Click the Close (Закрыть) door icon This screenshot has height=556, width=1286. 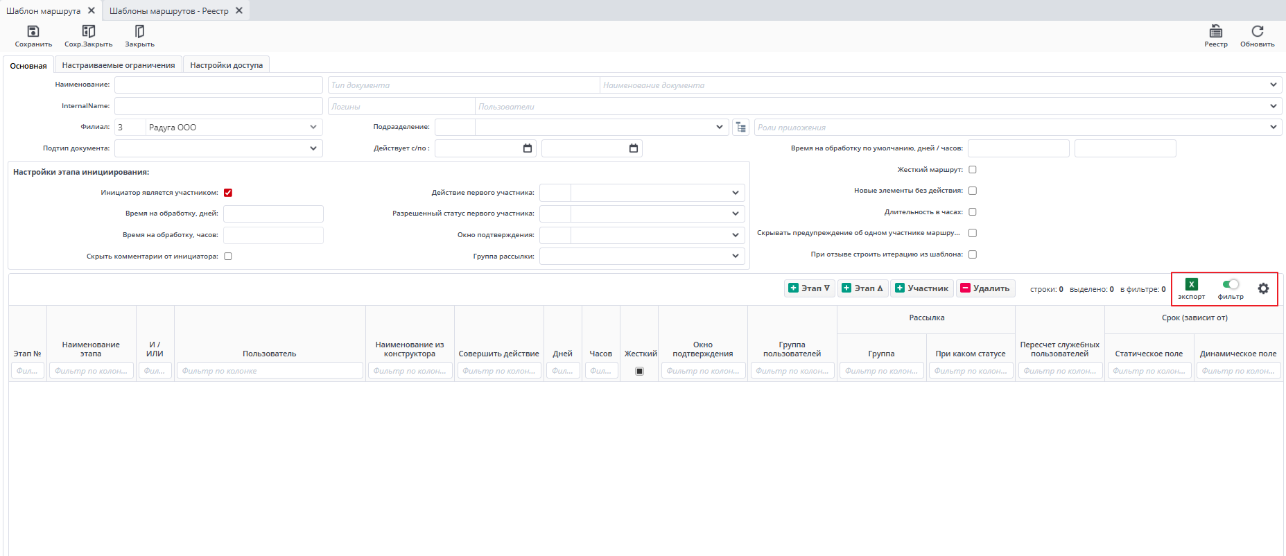(x=139, y=32)
